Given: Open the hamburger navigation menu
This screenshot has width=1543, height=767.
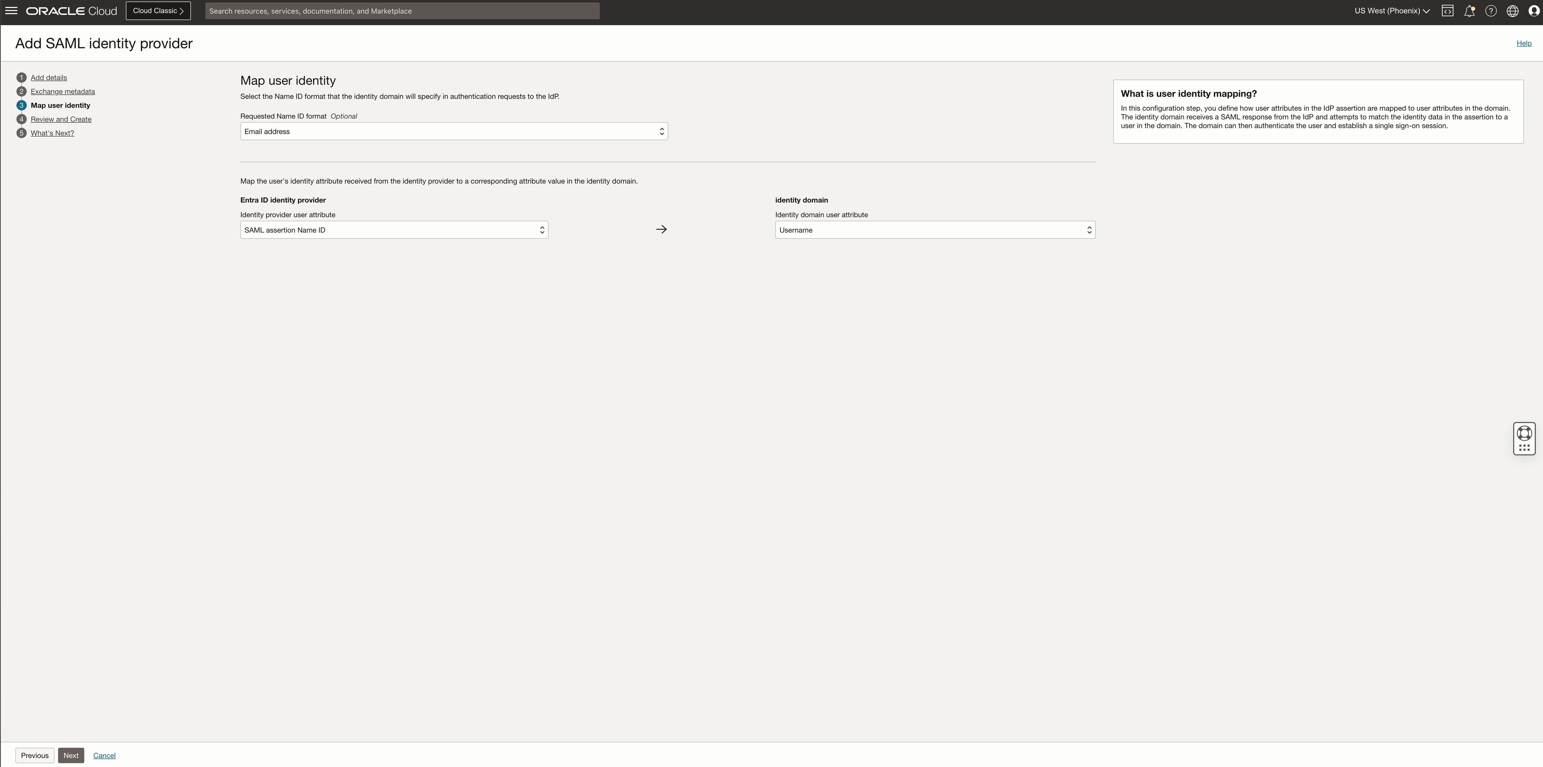Looking at the screenshot, I should pos(11,11).
